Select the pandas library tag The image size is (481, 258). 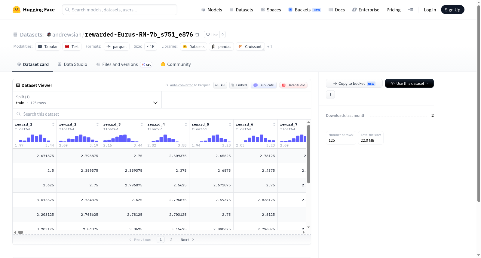click(222, 46)
